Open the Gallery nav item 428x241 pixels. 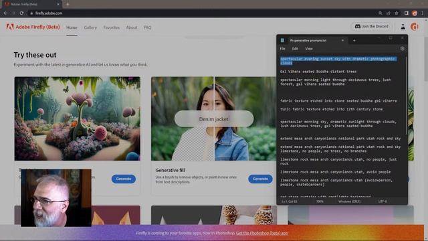(90, 27)
